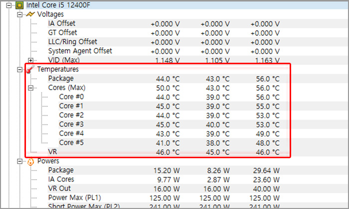Select the Temperatures label
This screenshot has width=349, height=209.
coord(58,69)
